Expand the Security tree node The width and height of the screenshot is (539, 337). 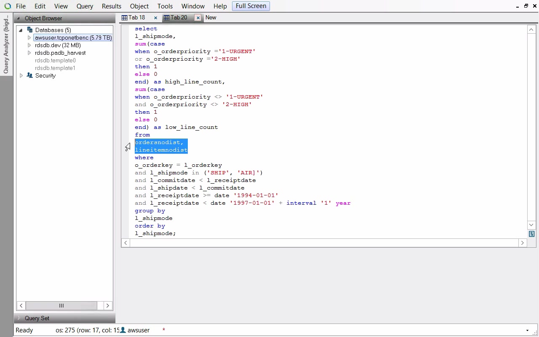coord(21,75)
